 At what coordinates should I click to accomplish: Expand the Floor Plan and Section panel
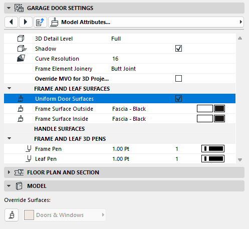tap(9, 172)
